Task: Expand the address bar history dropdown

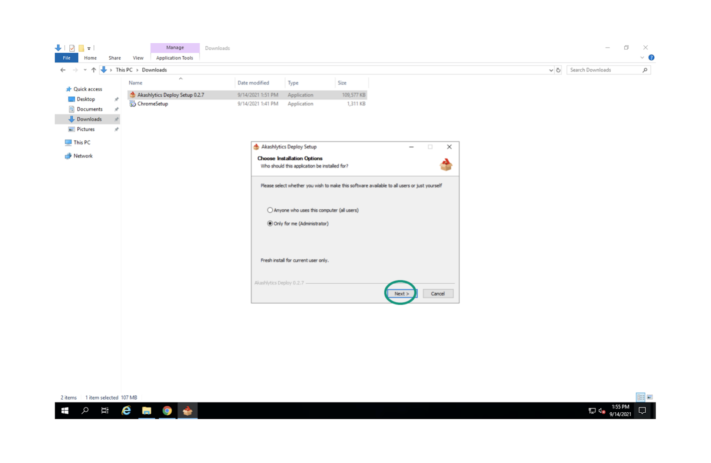Action: tap(551, 70)
